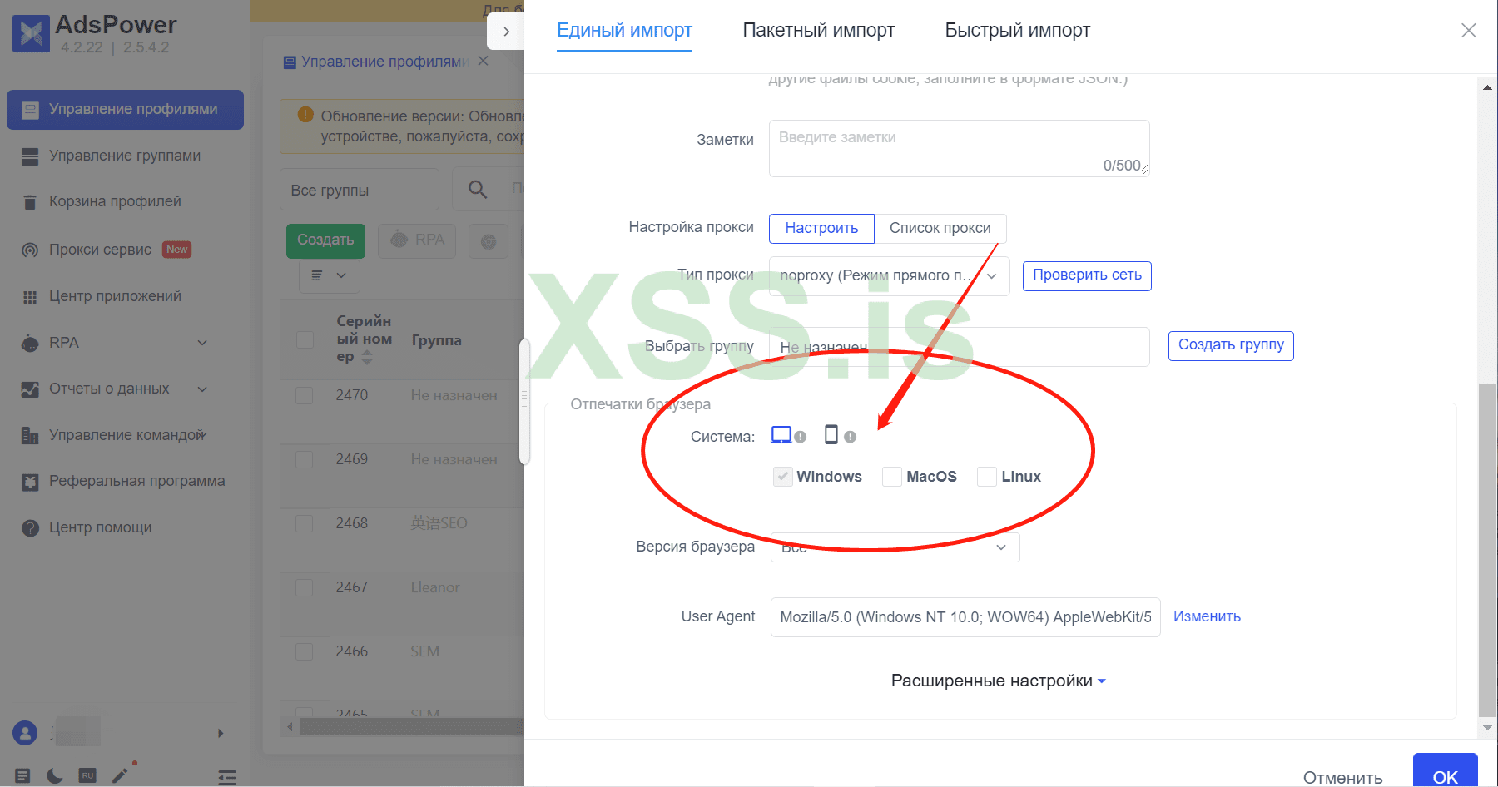The image size is (1498, 787).
Task: Enable the MacOS checkbox
Action: pos(892,477)
